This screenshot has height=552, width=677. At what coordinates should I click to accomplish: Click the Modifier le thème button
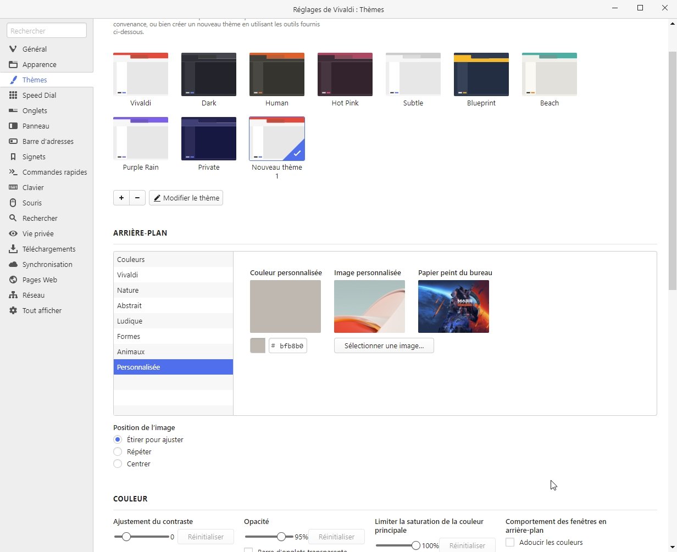[186, 198]
